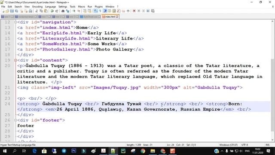
Task: Open the Document Map panel icon
Action: pos(114,11)
